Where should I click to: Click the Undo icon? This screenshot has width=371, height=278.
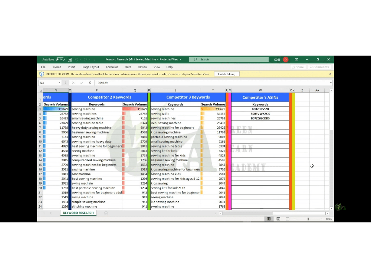(x=77, y=59)
